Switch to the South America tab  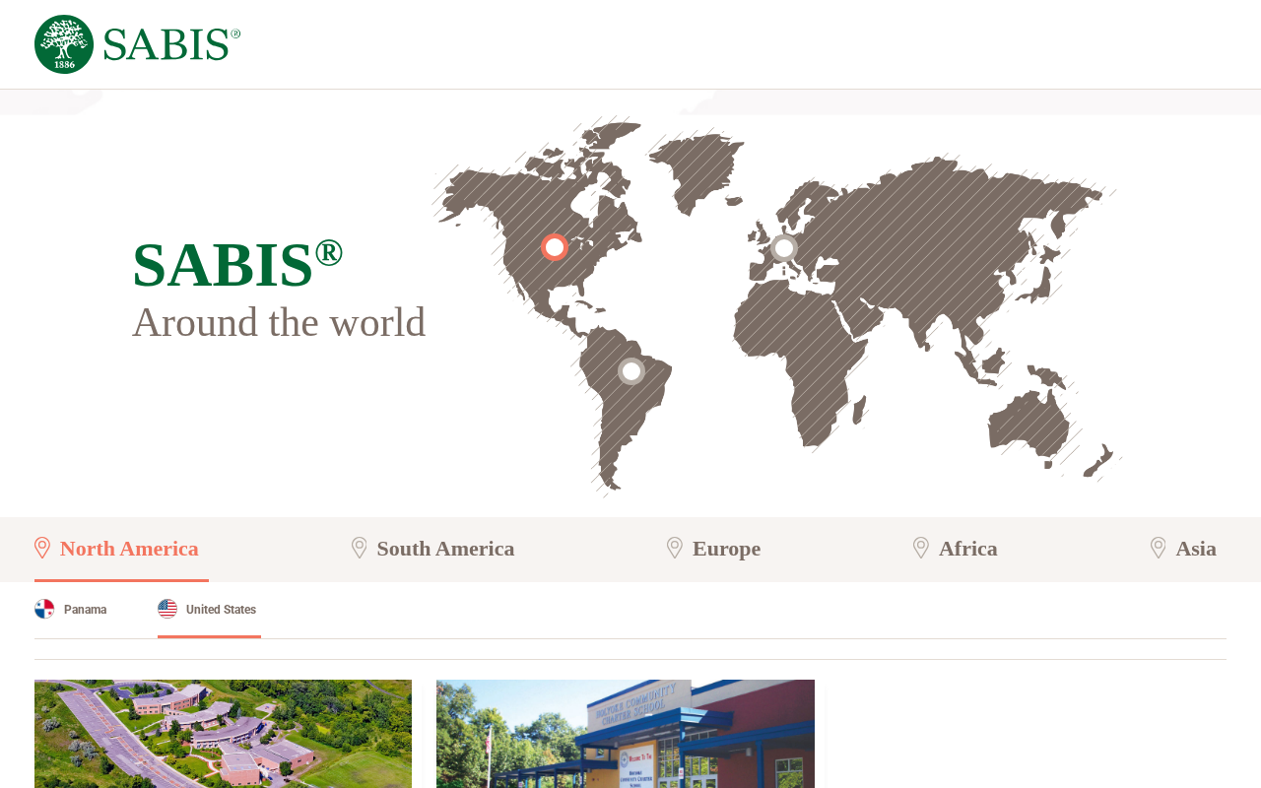pyautogui.click(x=433, y=549)
